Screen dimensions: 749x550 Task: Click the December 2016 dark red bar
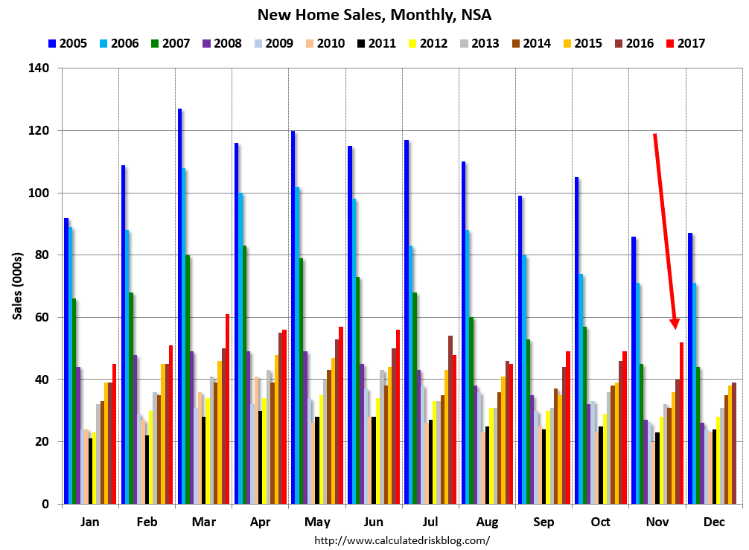[734, 443]
